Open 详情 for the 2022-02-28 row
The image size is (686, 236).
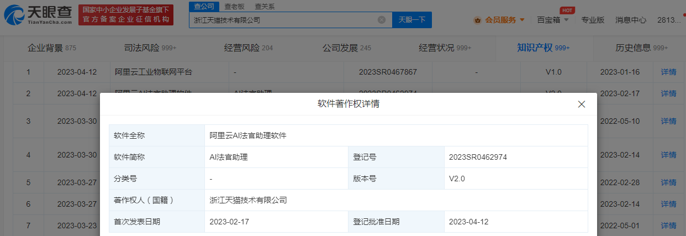click(669, 182)
